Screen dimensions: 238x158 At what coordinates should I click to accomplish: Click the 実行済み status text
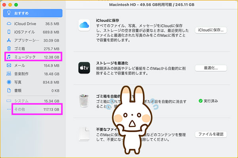(x=211, y=101)
